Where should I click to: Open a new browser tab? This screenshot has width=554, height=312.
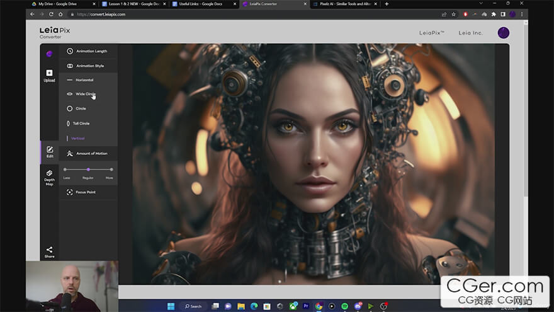click(387, 4)
